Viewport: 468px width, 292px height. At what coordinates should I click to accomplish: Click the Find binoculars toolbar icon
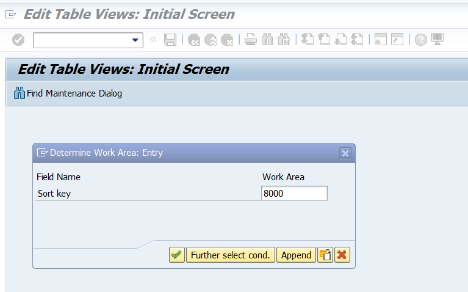(x=267, y=40)
